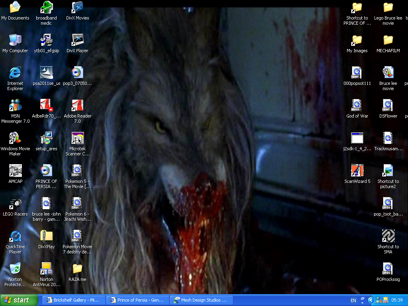408x306 pixels.
Task: Expand hidden system tray icons arrow
Action: tap(371, 300)
